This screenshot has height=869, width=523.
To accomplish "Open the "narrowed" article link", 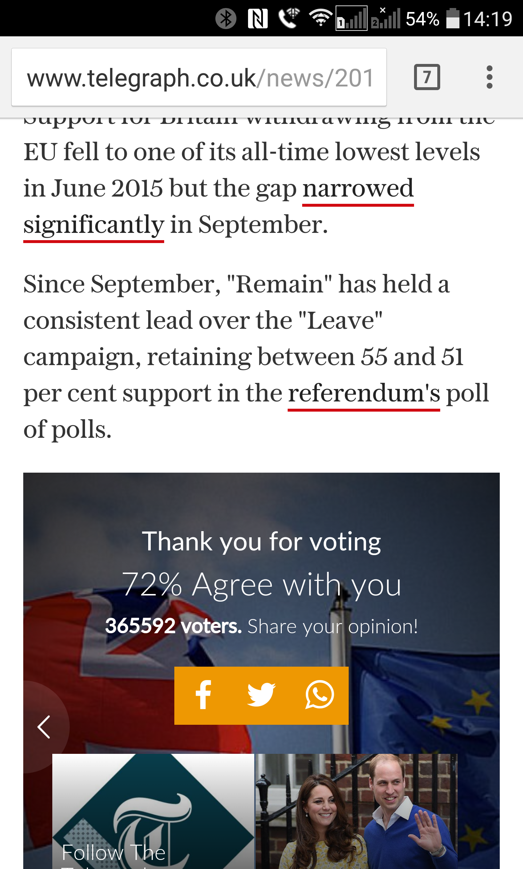I will pyautogui.click(x=358, y=189).
